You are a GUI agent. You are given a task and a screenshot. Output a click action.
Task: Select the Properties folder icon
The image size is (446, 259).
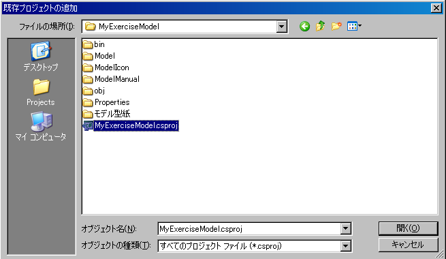pos(88,102)
